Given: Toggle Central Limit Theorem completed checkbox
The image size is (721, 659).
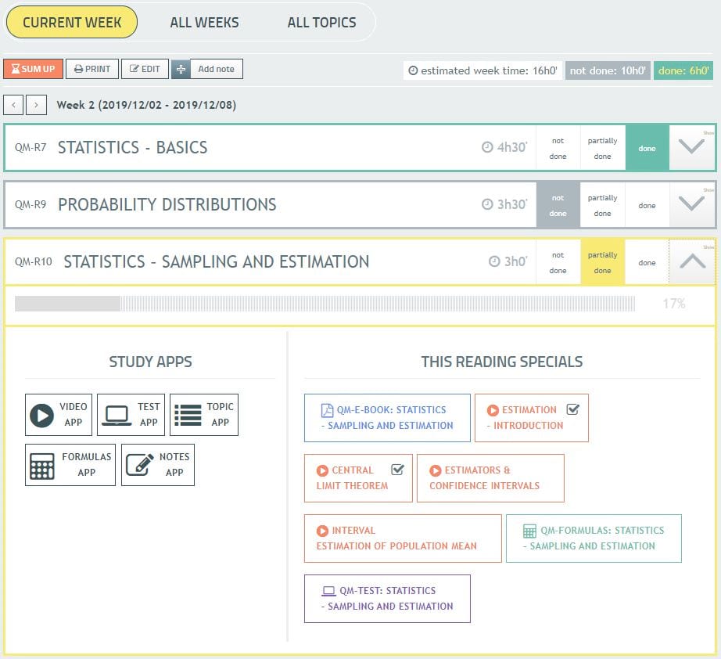Looking at the screenshot, I should pyautogui.click(x=396, y=470).
